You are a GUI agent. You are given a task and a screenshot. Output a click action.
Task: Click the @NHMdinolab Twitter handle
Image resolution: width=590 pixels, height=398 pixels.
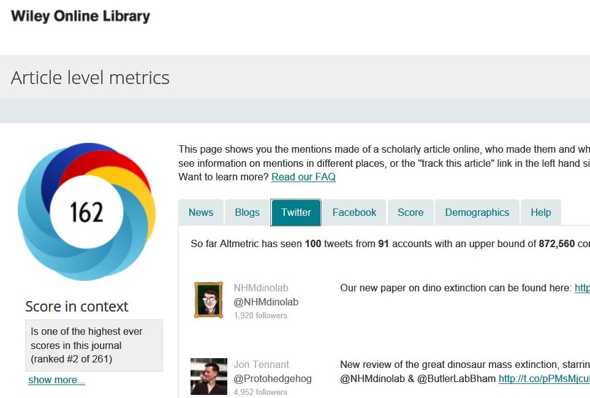coord(266,302)
